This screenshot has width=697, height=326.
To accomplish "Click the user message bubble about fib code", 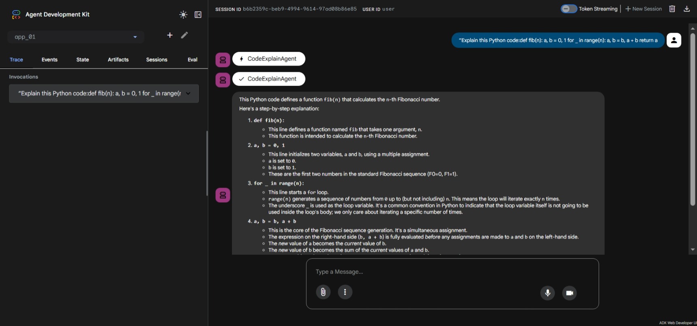I will [x=558, y=40].
